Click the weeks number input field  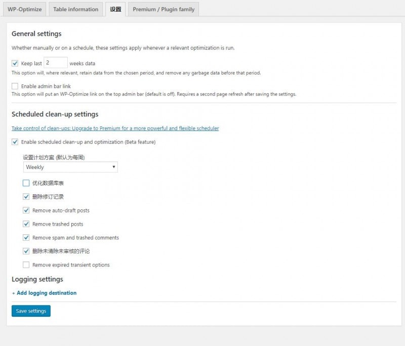click(55, 63)
